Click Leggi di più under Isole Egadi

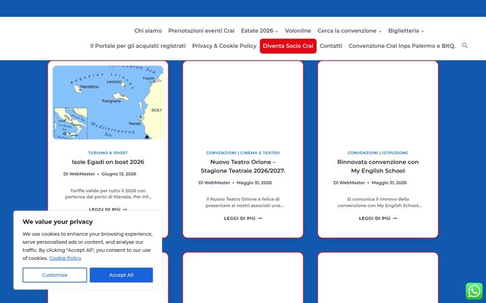click(x=108, y=209)
